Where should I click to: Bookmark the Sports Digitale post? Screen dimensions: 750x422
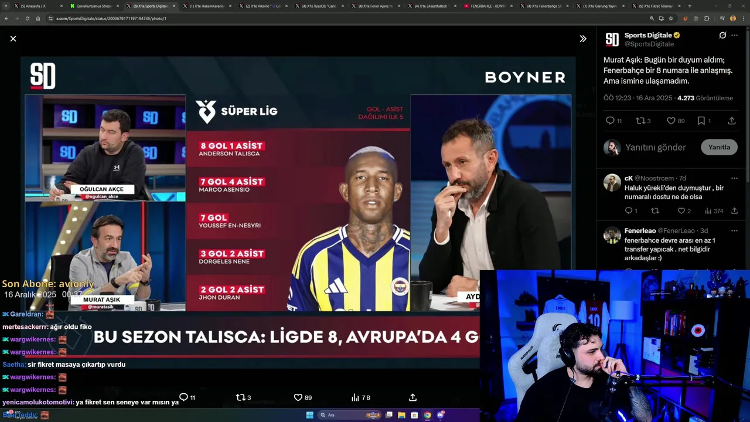pyautogui.click(x=704, y=121)
